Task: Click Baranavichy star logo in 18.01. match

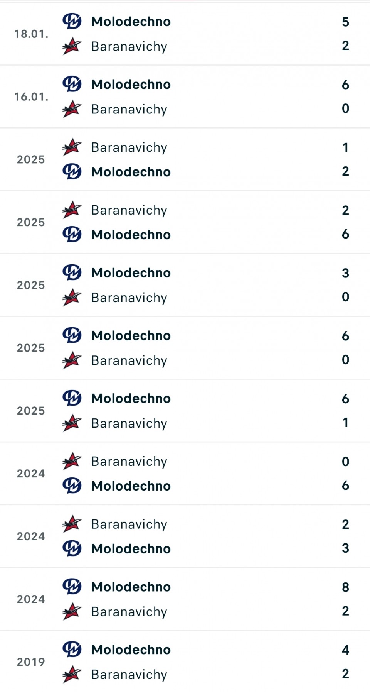Action: point(72,46)
